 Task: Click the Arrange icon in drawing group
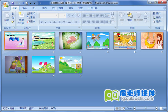click(x=130, y=15)
